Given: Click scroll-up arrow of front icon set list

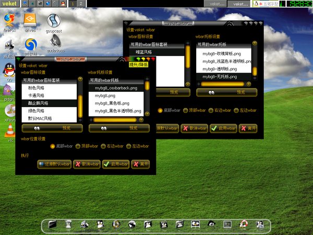Looking at the screenshot, I should [x=80, y=79].
